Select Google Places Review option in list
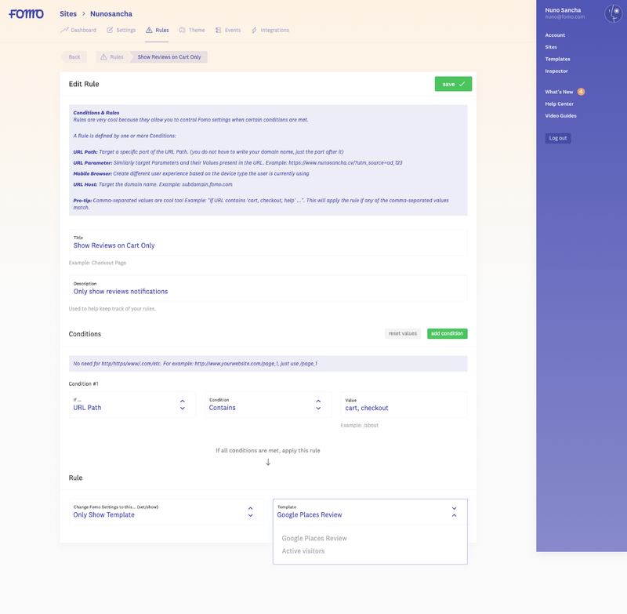The height and width of the screenshot is (614, 627). coord(314,539)
